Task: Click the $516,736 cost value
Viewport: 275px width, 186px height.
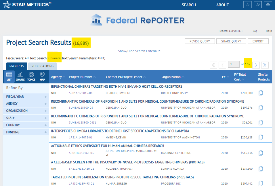Action: point(247,153)
